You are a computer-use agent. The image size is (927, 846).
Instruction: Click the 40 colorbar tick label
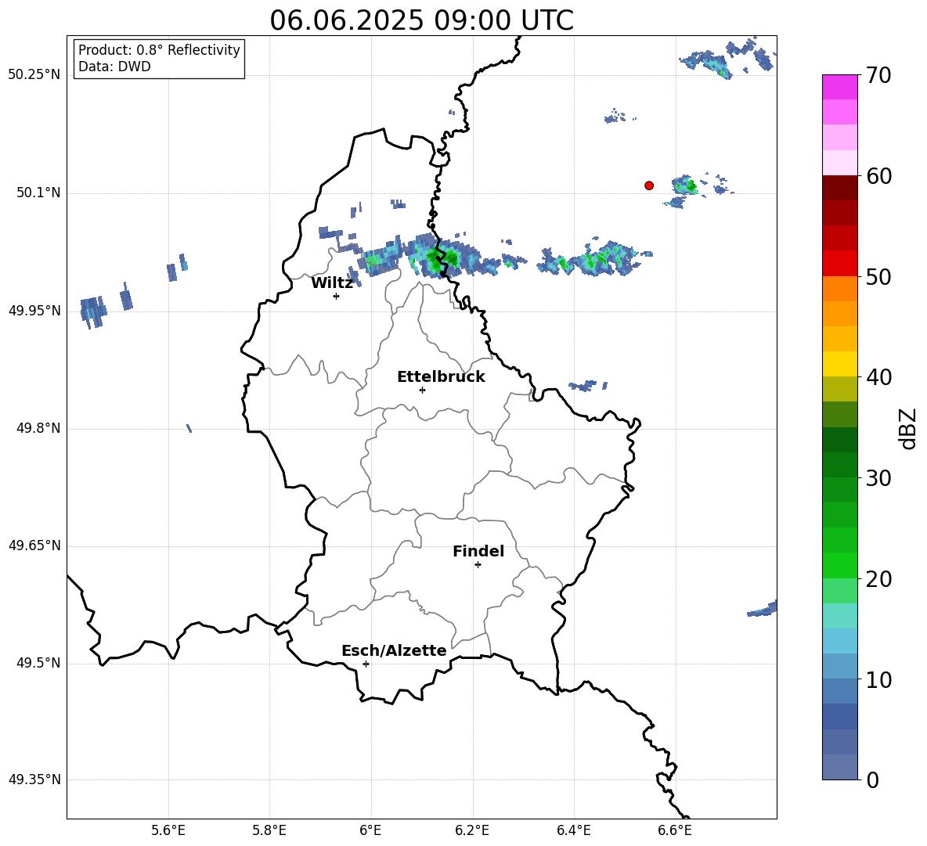pyautogui.click(x=878, y=377)
